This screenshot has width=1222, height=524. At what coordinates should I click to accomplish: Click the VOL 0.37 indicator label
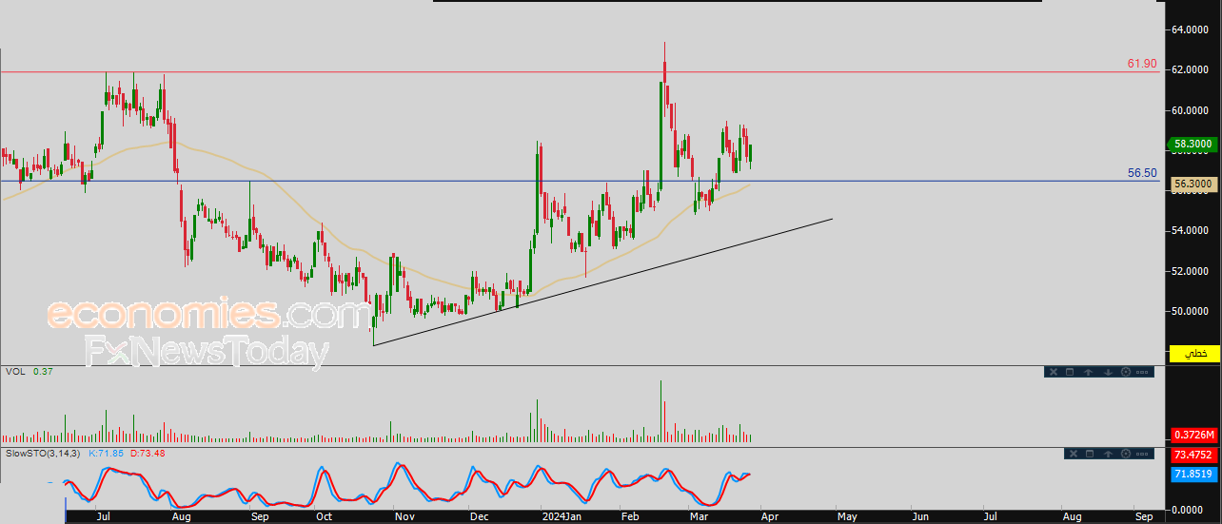29,371
